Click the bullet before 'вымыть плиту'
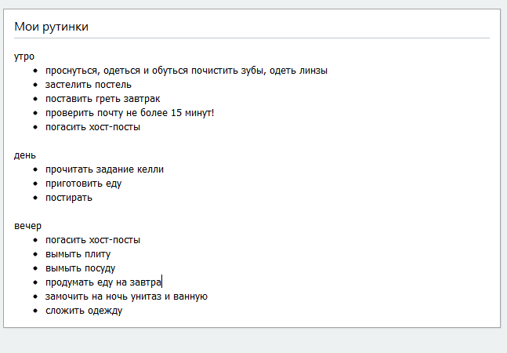 pos(35,254)
